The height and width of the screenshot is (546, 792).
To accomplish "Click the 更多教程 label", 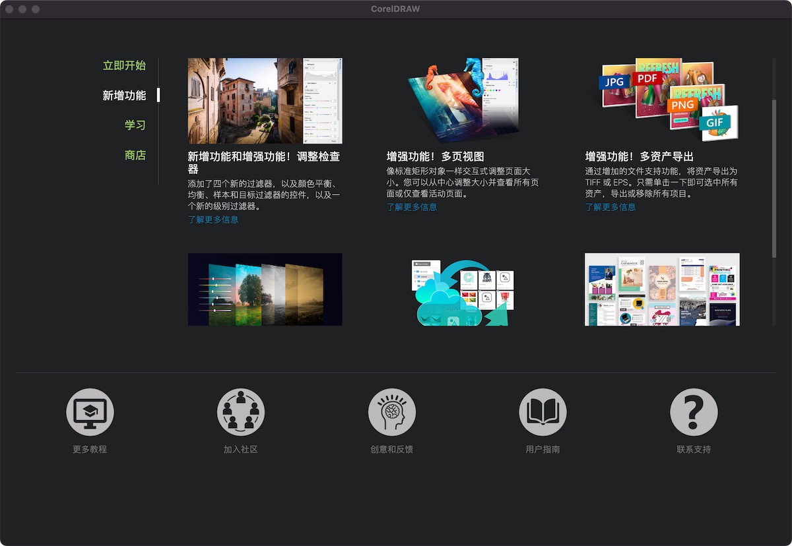I will tap(90, 450).
